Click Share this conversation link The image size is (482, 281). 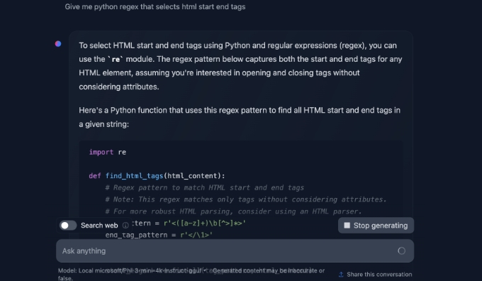[x=376, y=274]
